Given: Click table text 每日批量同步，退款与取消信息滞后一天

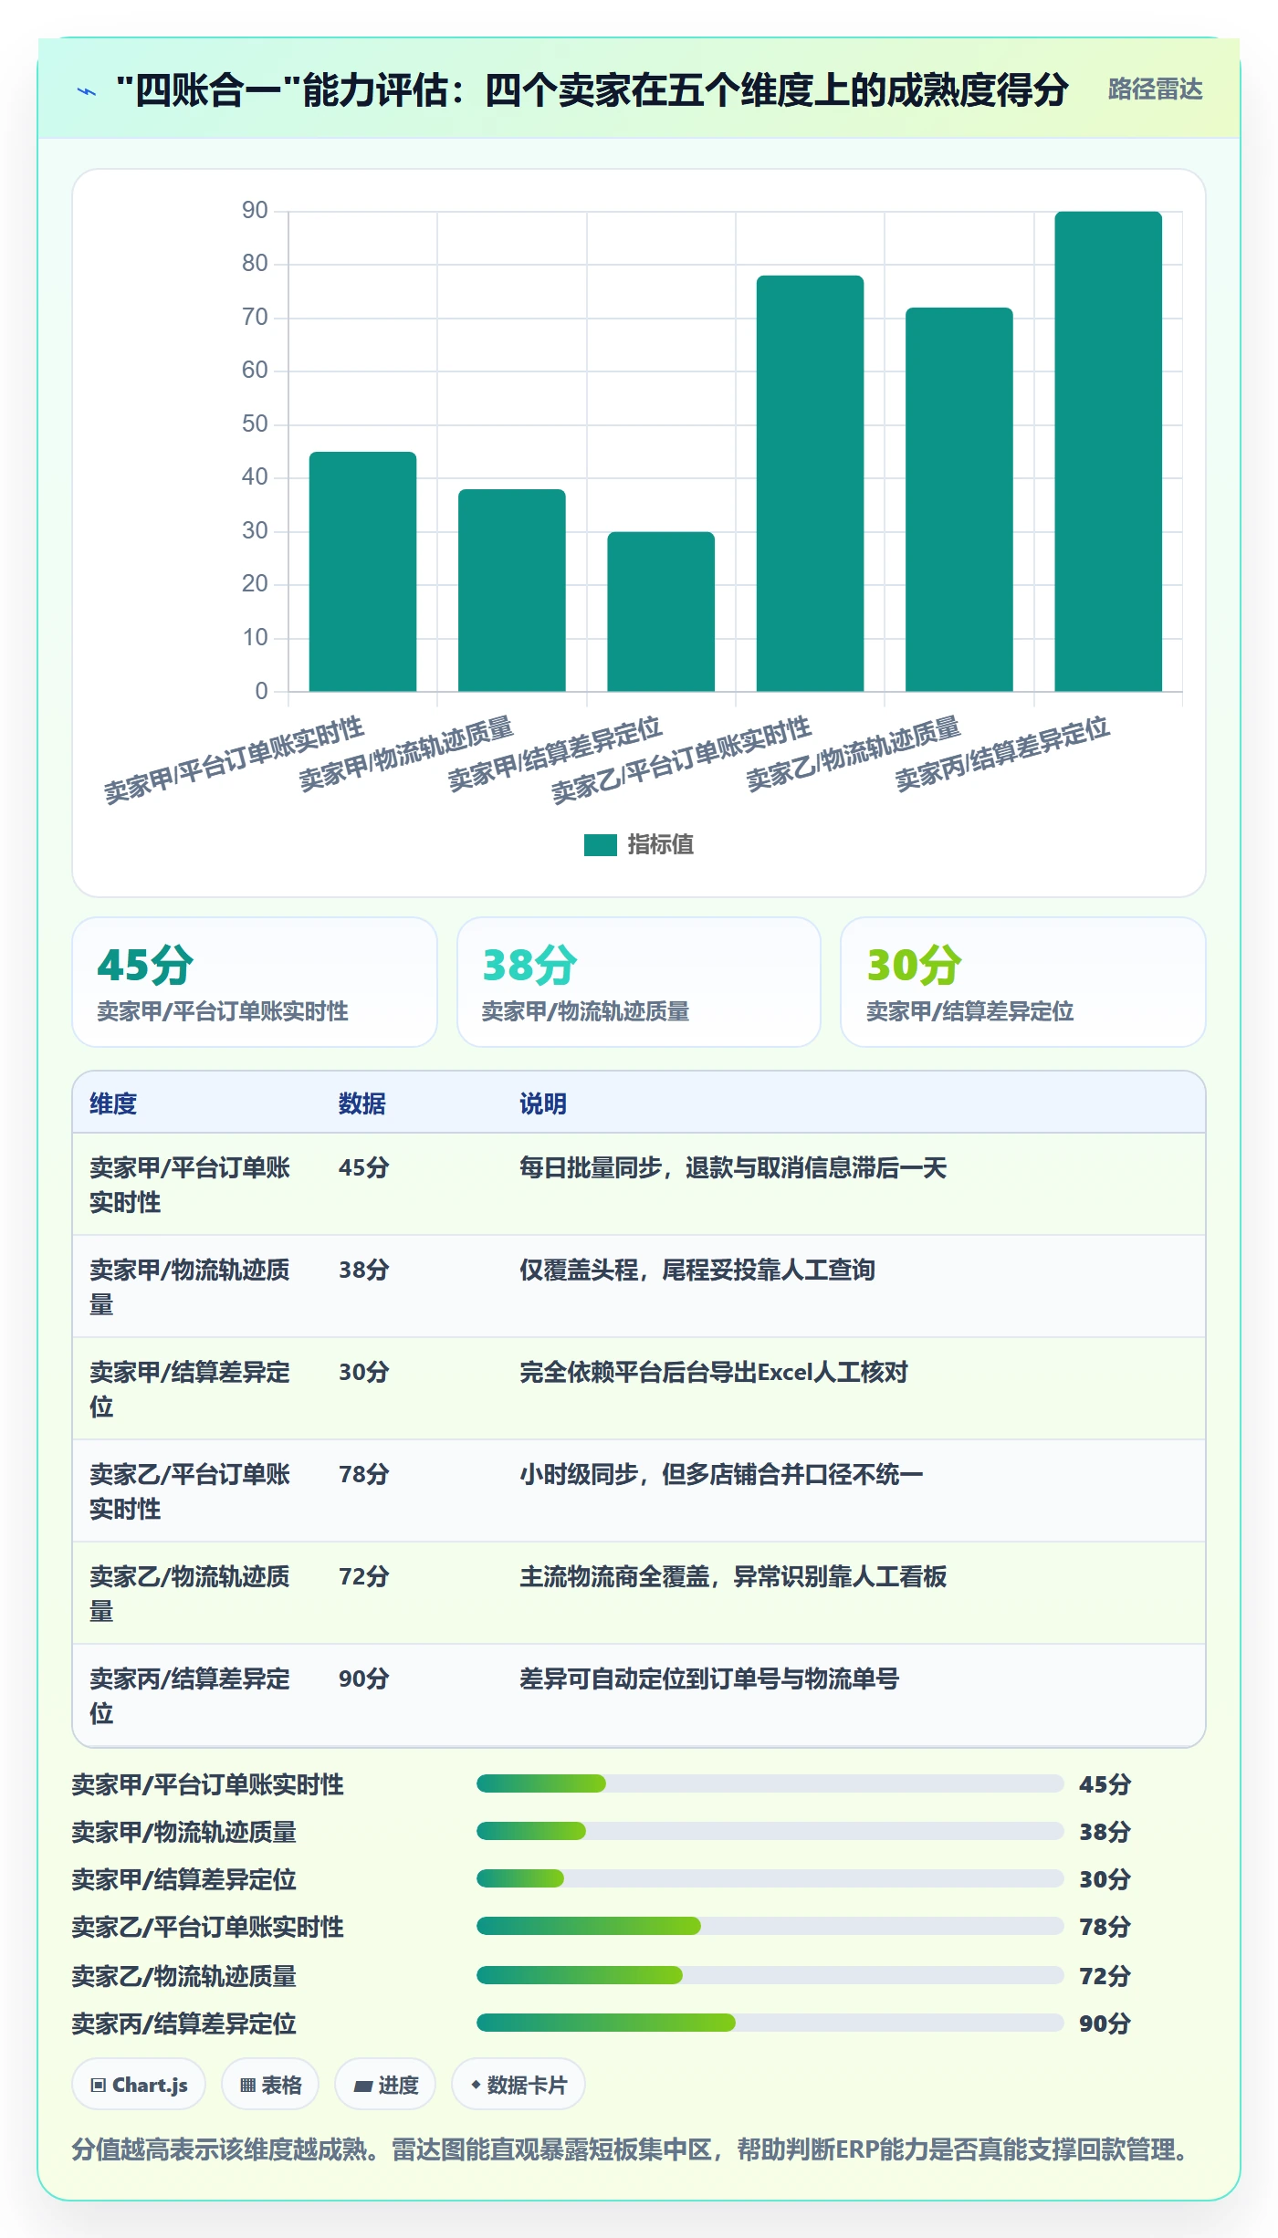Looking at the screenshot, I should coord(733,1167).
